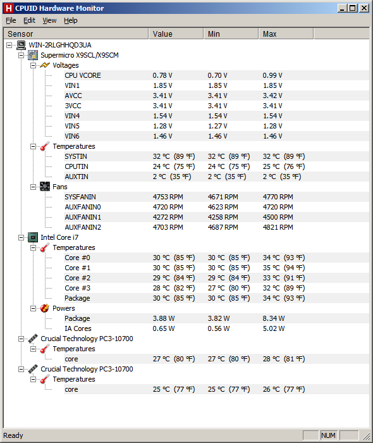Collapse the Intel Core i7 node
The image size is (373, 443).
click(21, 237)
